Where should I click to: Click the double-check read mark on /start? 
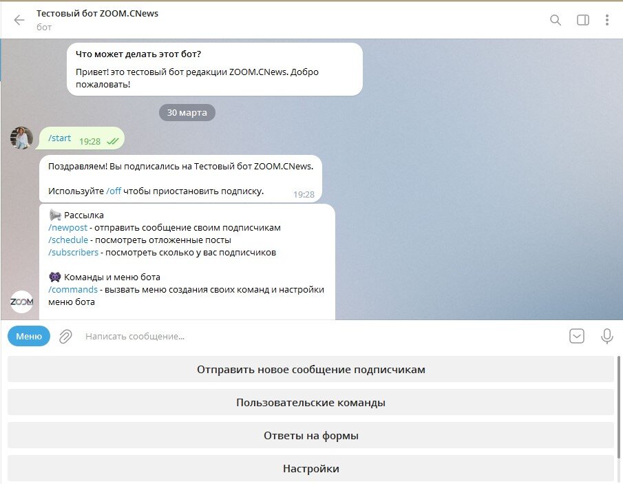pos(113,141)
